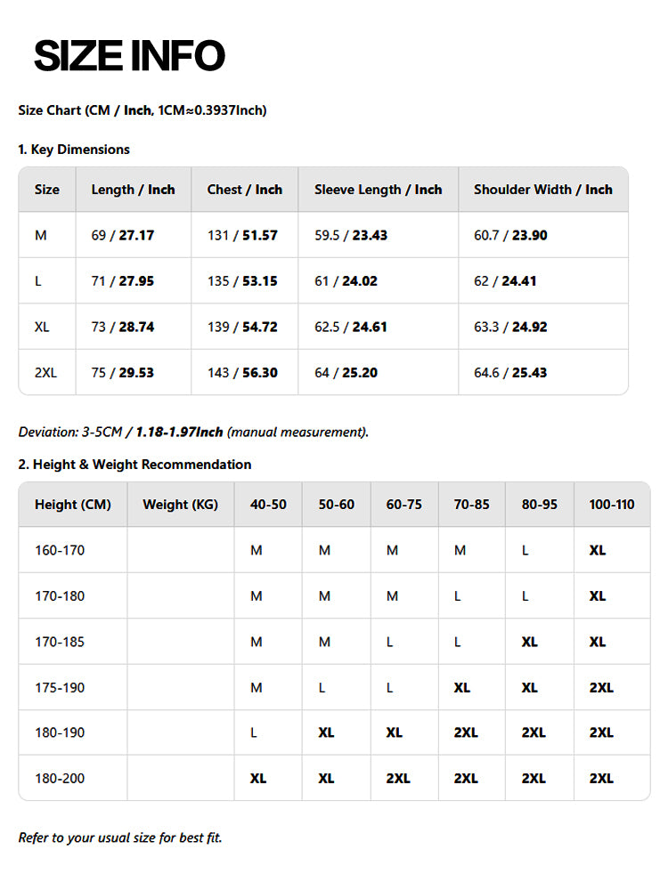Click the usual size best fit note
This screenshot has height=874, width=668.
[120, 838]
